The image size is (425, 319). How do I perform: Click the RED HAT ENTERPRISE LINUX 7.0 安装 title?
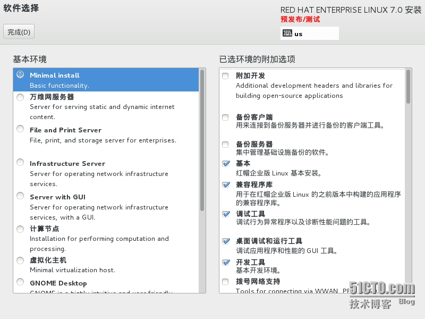coord(351,10)
